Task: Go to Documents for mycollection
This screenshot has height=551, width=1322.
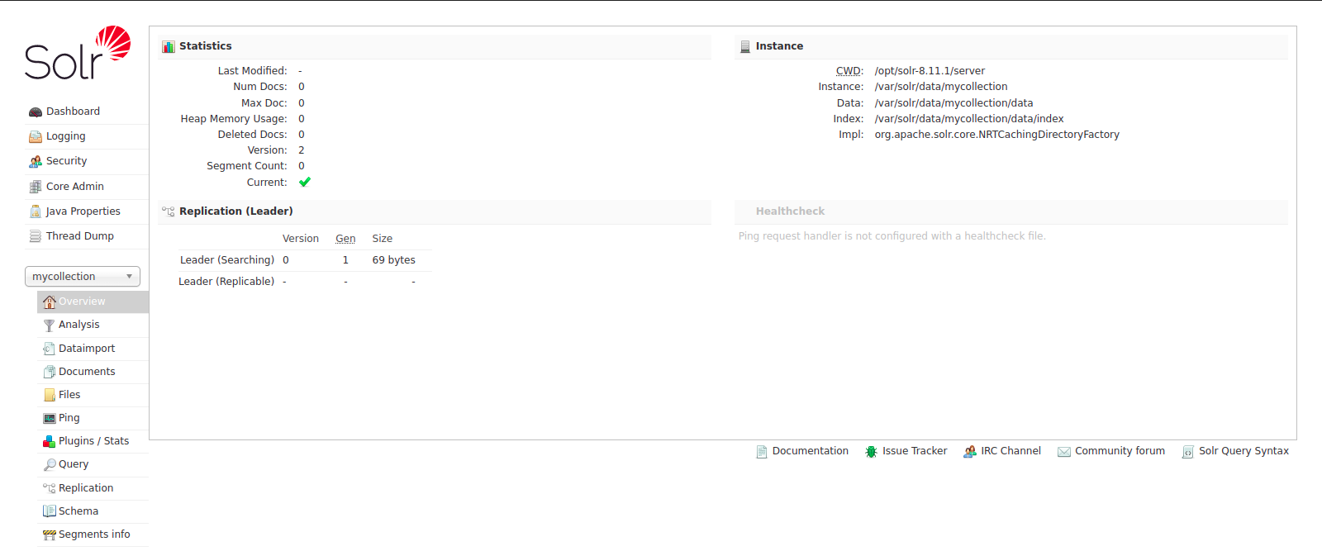Action: click(x=87, y=372)
